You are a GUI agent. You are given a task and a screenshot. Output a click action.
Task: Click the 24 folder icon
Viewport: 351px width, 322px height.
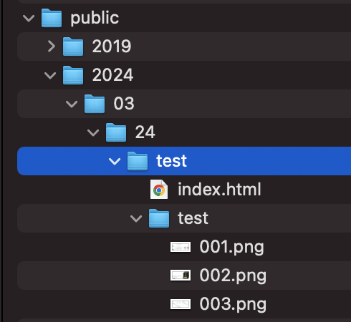point(116,132)
